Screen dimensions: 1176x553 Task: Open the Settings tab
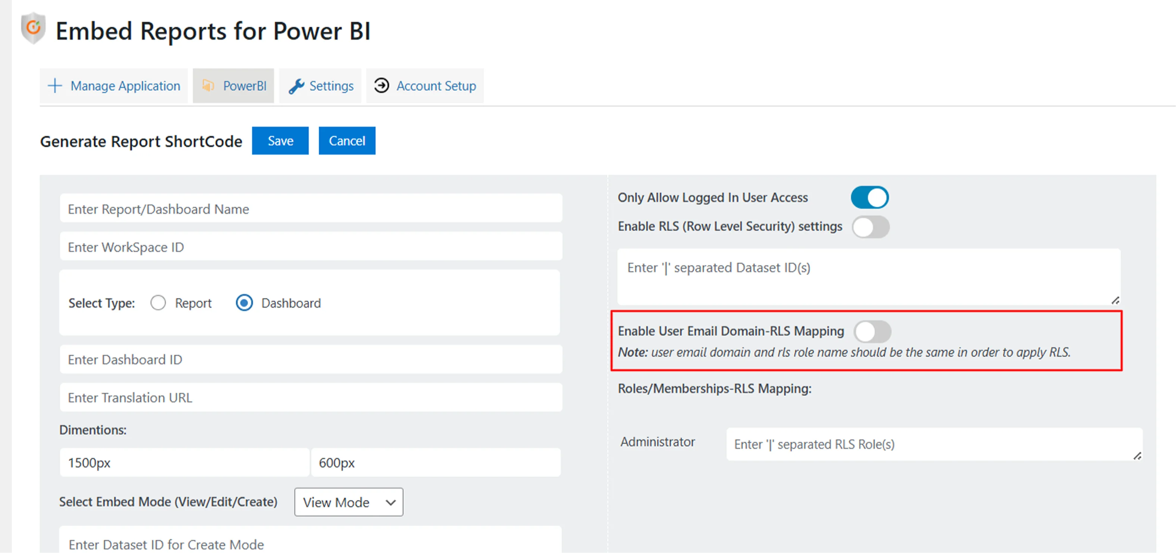click(320, 86)
